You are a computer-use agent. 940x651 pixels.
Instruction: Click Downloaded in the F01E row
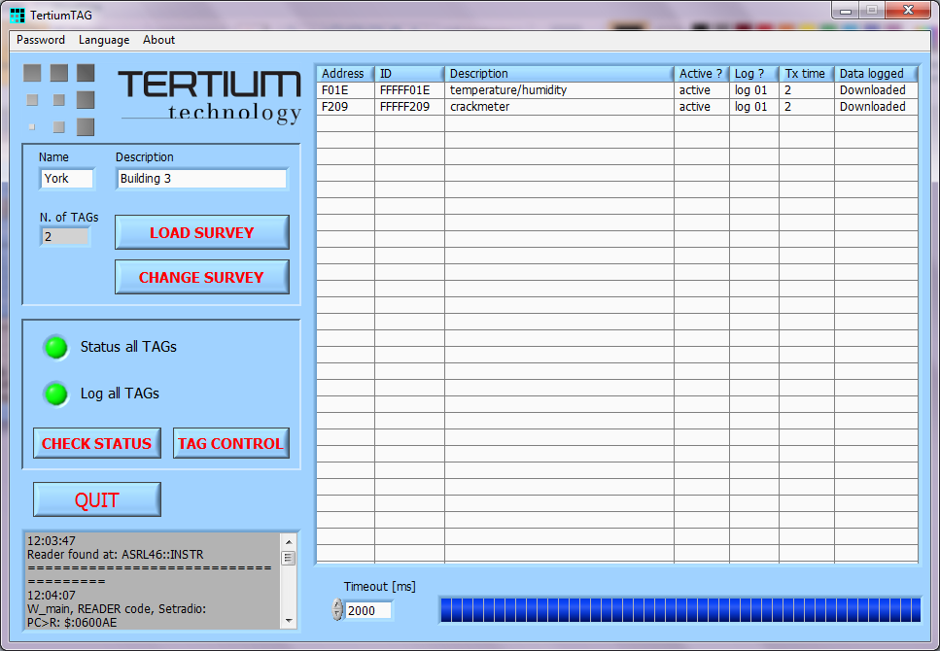(876, 90)
